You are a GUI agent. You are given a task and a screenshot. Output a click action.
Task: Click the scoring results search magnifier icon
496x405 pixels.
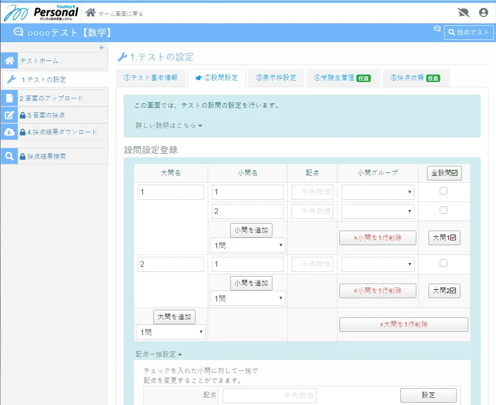[x=9, y=156]
